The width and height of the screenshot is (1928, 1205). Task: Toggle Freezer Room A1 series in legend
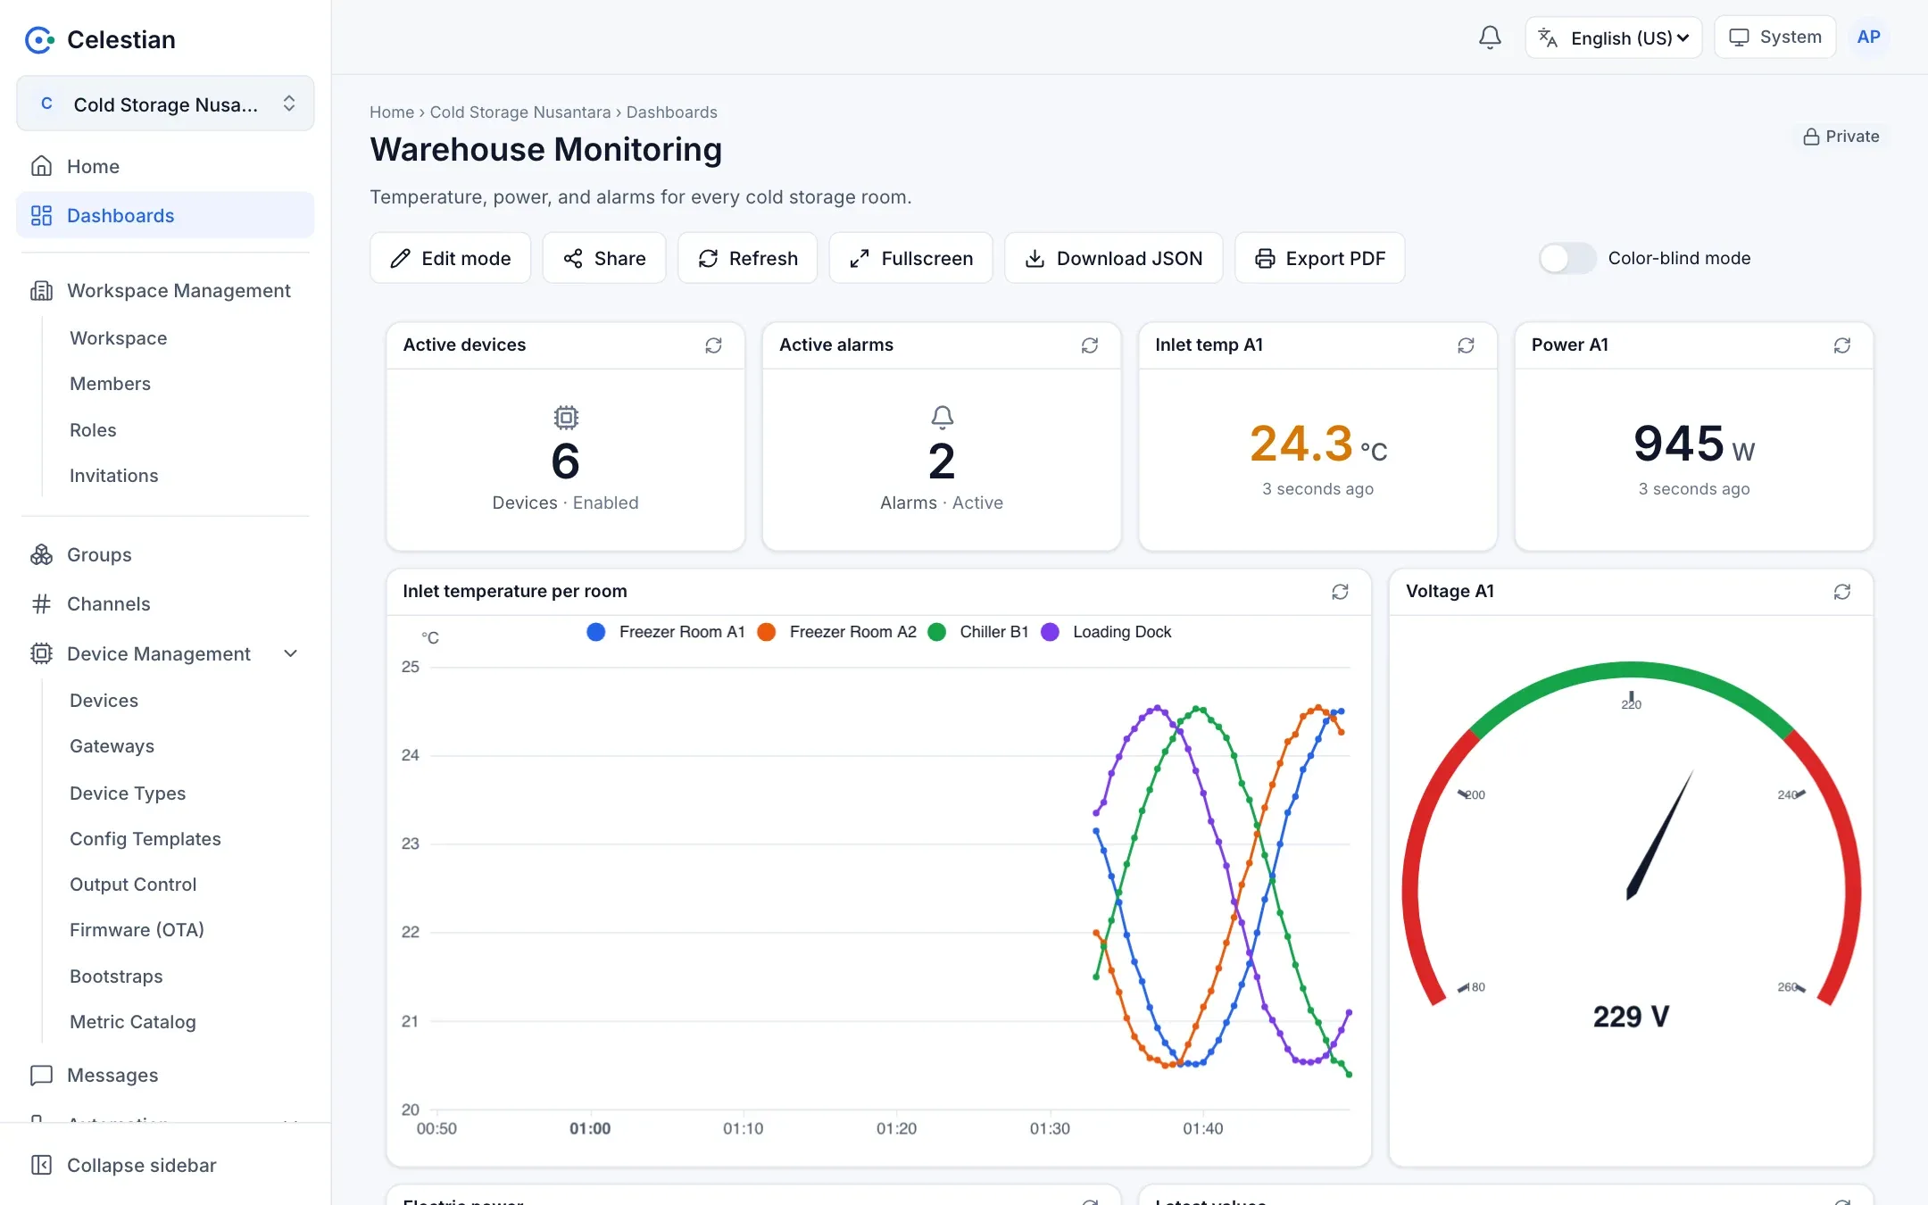click(x=665, y=632)
